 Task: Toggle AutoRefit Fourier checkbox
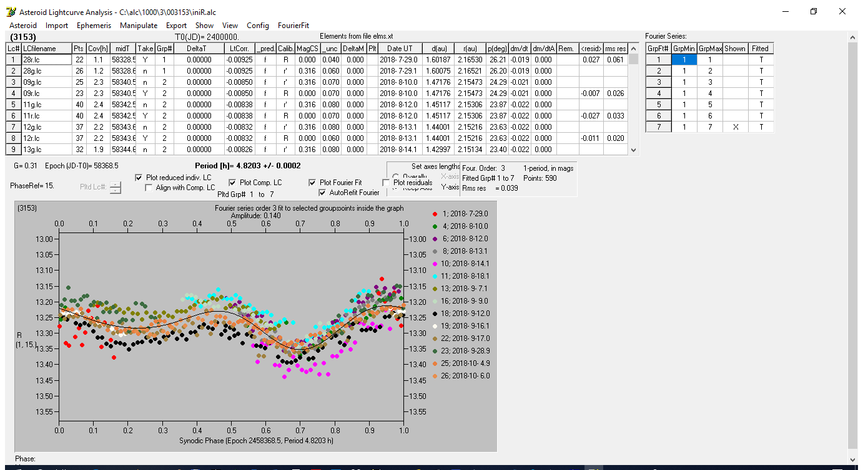[323, 193]
